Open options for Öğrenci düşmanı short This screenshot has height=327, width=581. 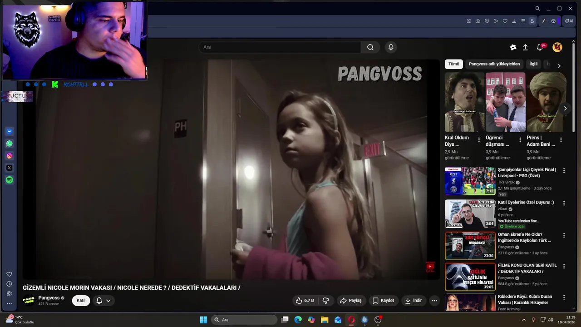tap(520, 140)
